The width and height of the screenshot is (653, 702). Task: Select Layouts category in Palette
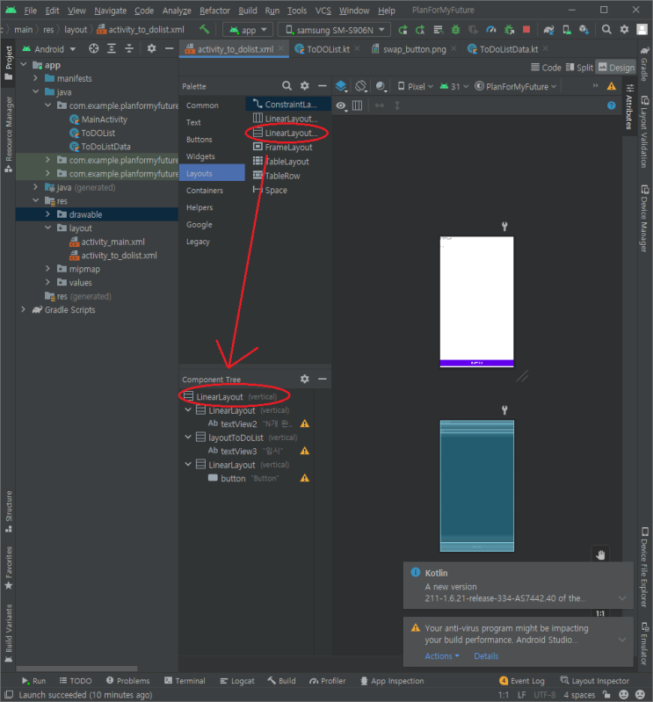coord(213,173)
